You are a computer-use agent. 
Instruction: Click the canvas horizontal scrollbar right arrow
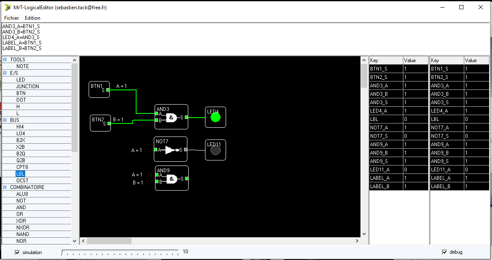[357, 241]
